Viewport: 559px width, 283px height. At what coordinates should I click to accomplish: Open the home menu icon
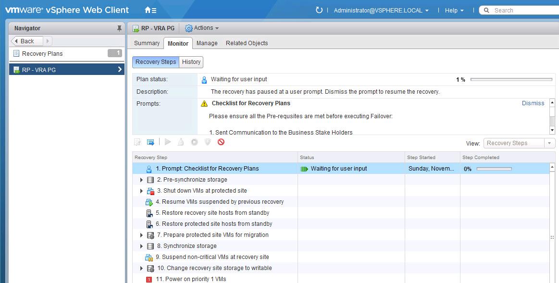pos(150,11)
